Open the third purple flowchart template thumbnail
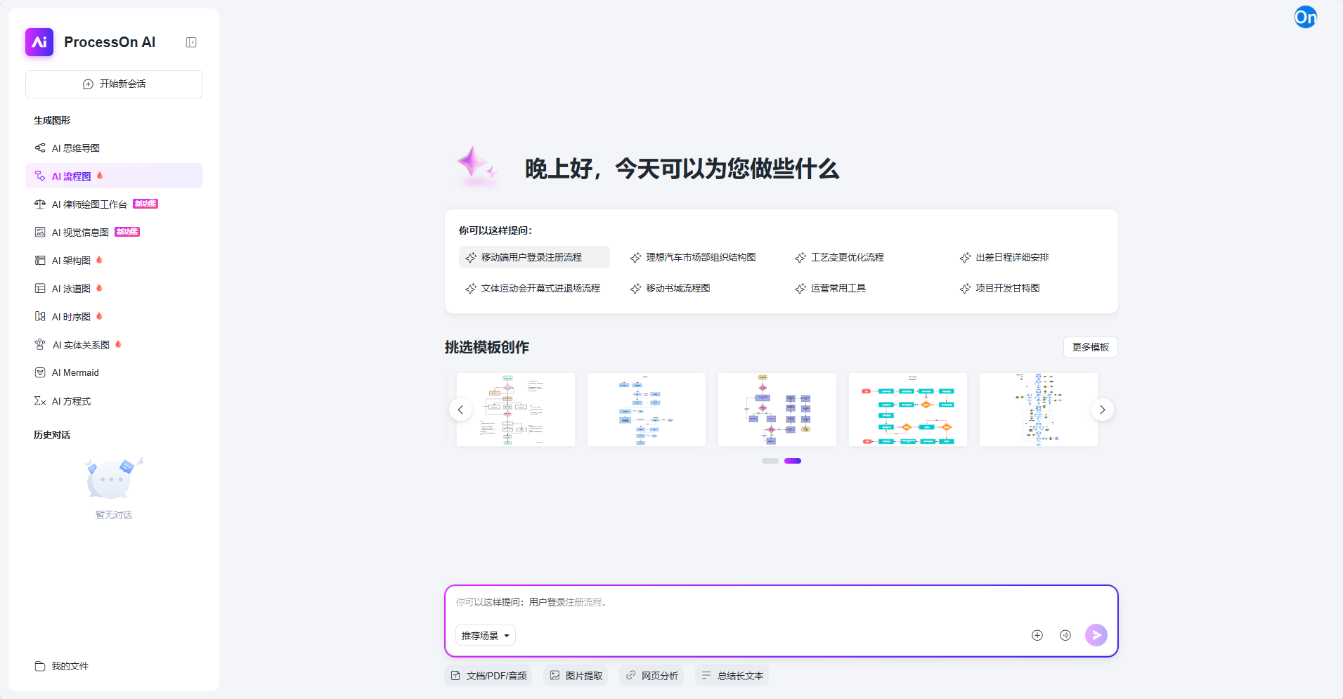 [777, 410]
